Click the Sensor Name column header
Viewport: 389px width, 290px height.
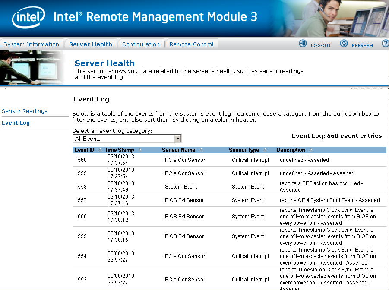(179, 150)
